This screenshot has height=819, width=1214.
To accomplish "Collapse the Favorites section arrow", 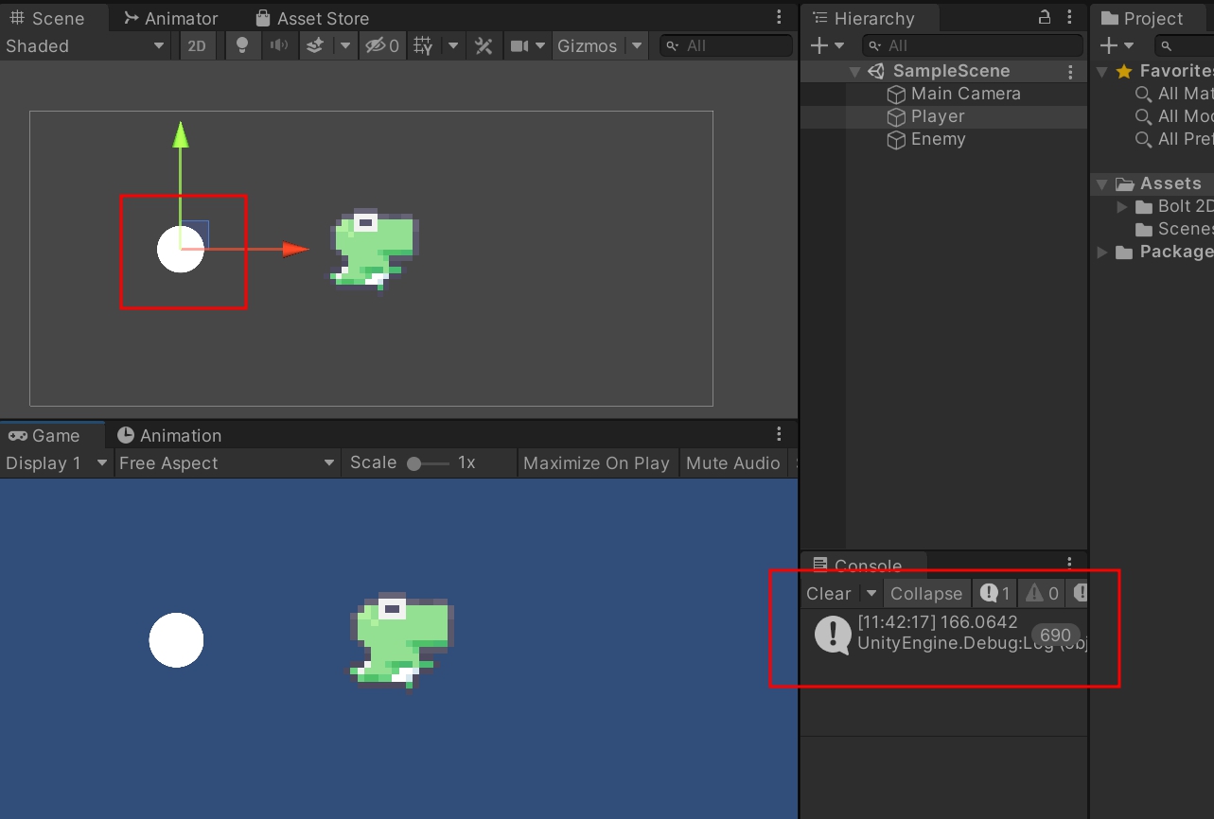I will (x=1102, y=72).
